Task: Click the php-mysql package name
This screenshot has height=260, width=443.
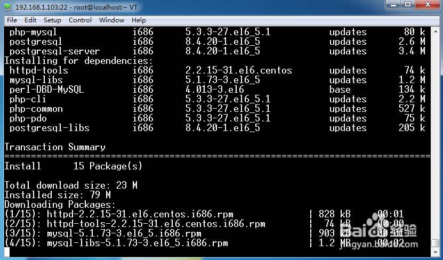Action: [33, 32]
